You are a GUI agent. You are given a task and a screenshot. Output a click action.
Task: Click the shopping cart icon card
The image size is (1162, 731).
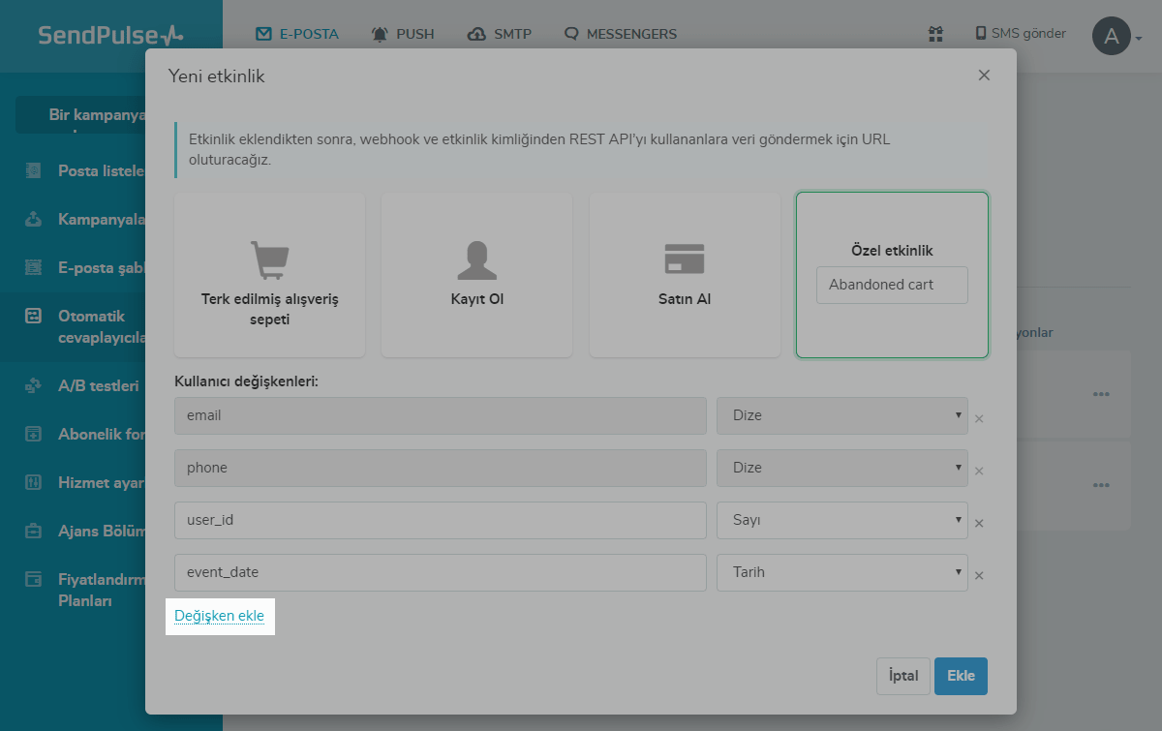point(269,259)
